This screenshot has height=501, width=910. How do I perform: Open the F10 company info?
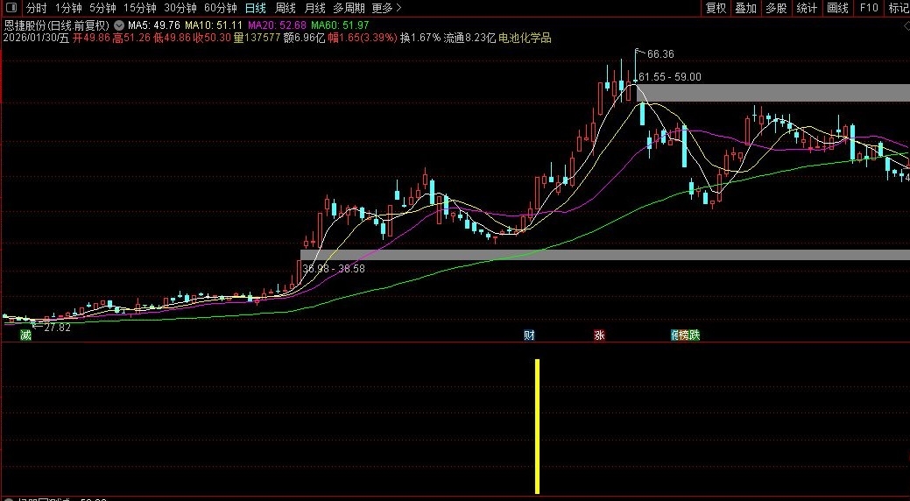pos(869,8)
